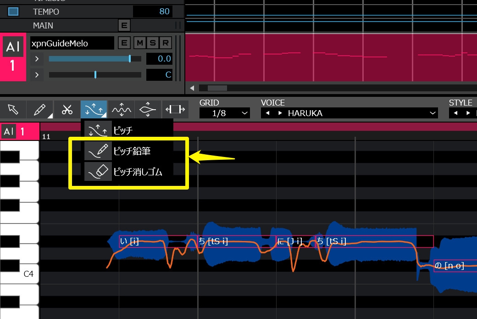Select previous STYLE with left arrow
This screenshot has height=319, width=477.
coord(455,113)
